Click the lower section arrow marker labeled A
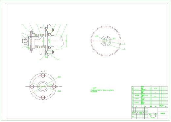The width and height of the screenshot is (171, 122). (x=41, y=54)
